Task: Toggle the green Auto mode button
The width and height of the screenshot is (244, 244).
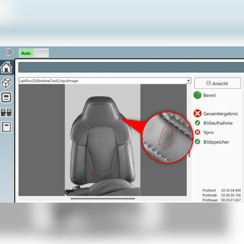Action: tap(26, 53)
